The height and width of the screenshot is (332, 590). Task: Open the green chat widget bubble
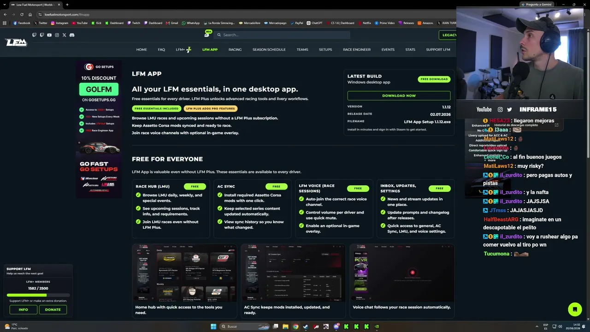[575, 309]
